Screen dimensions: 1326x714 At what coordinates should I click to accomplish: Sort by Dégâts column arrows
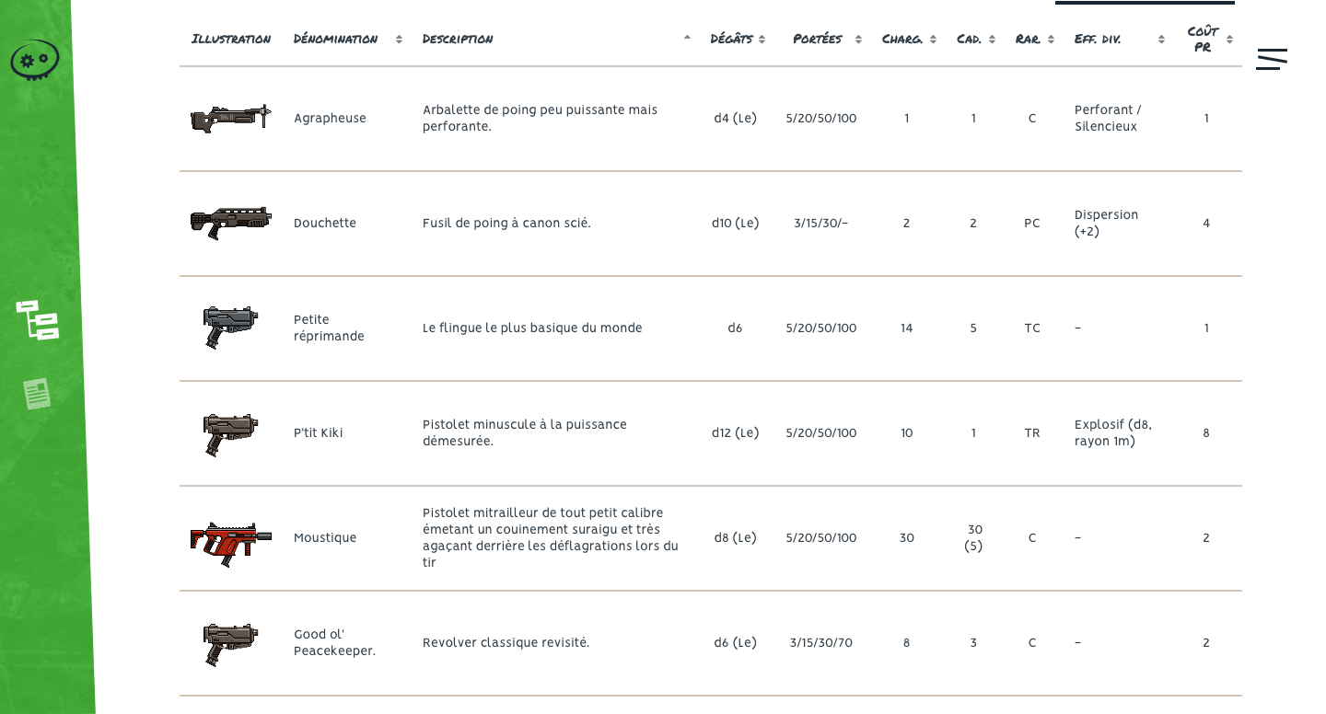[762, 40]
